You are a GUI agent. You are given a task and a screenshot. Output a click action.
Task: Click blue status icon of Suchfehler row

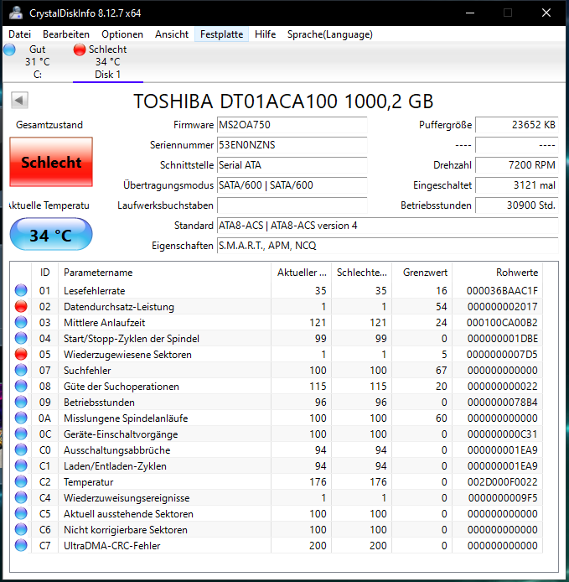(21, 370)
